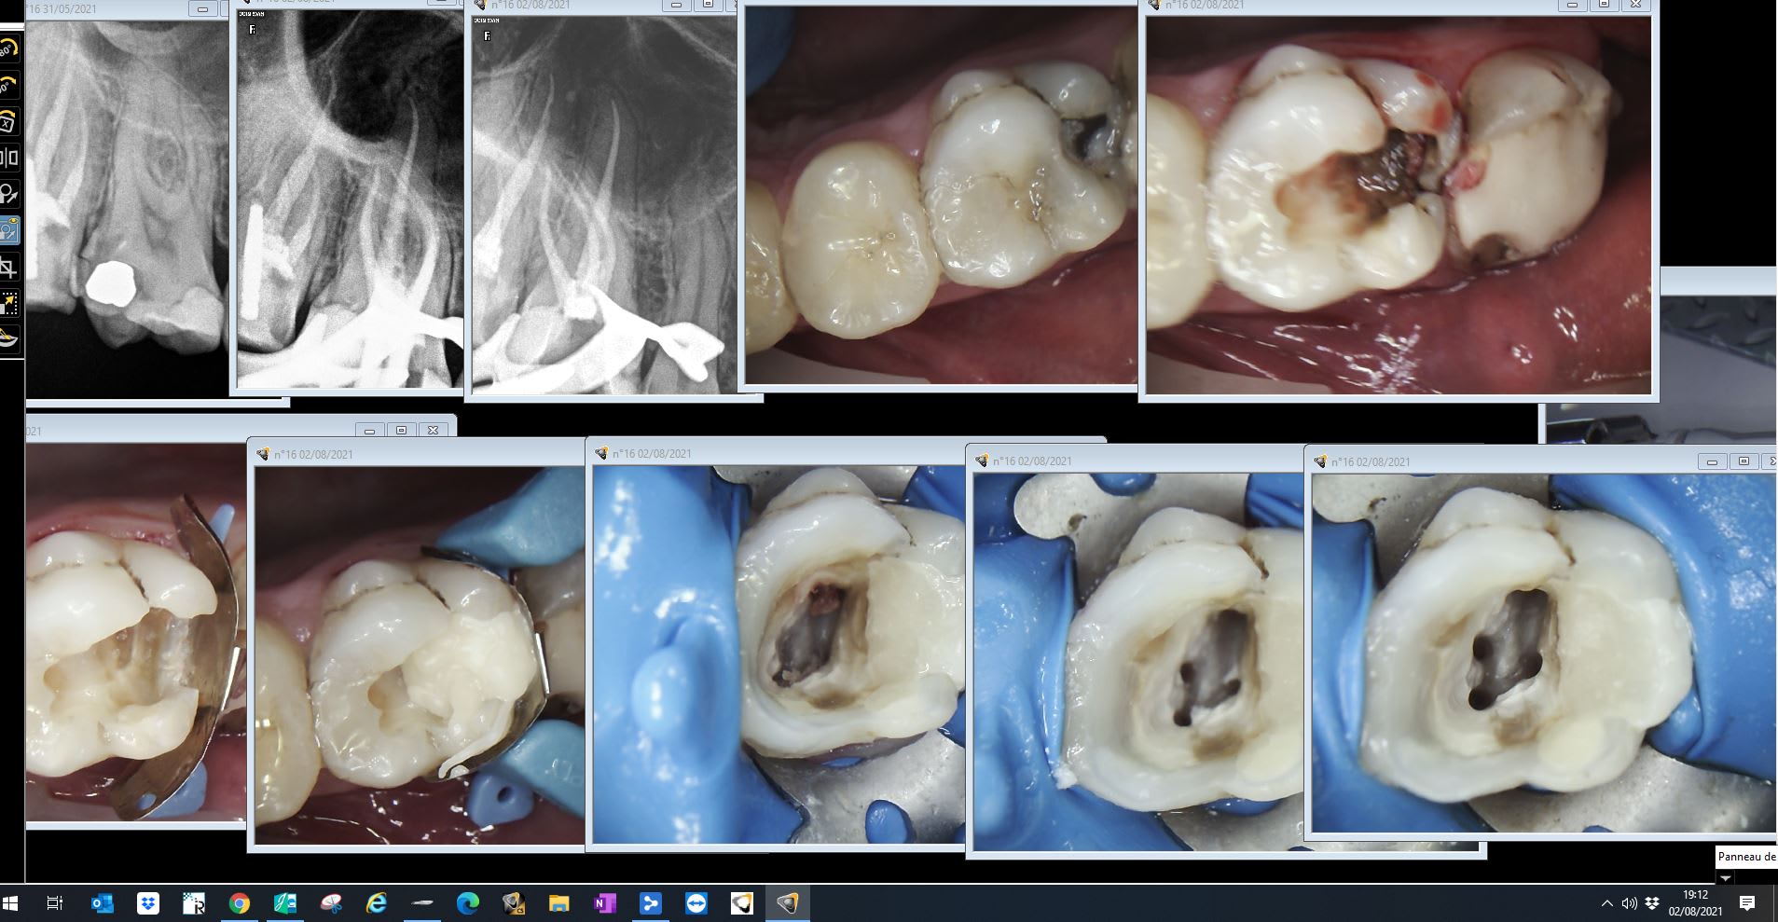Open Google Chrome from the taskbar
The height and width of the screenshot is (922, 1778).
tap(240, 903)
